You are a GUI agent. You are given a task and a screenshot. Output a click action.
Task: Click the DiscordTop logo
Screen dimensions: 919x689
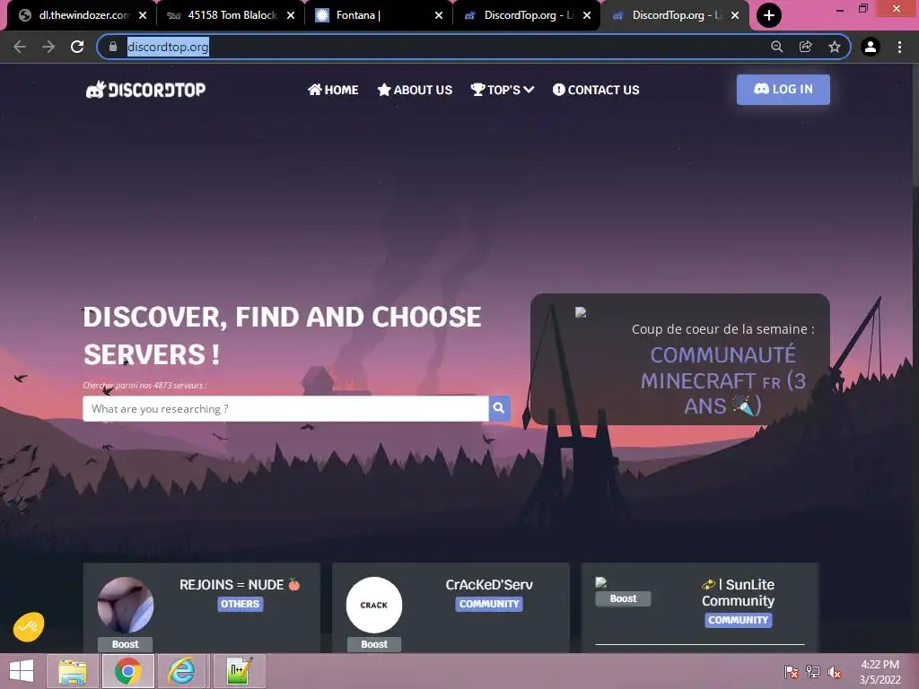tap(146, 90)
